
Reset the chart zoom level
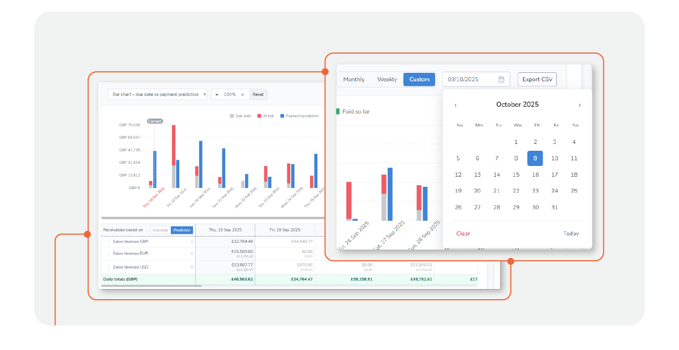tap(258, 95)
